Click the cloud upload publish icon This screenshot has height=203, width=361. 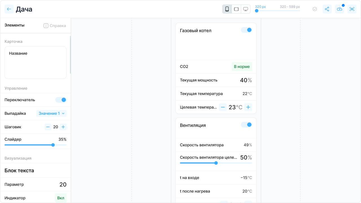[x=340, y=9]
